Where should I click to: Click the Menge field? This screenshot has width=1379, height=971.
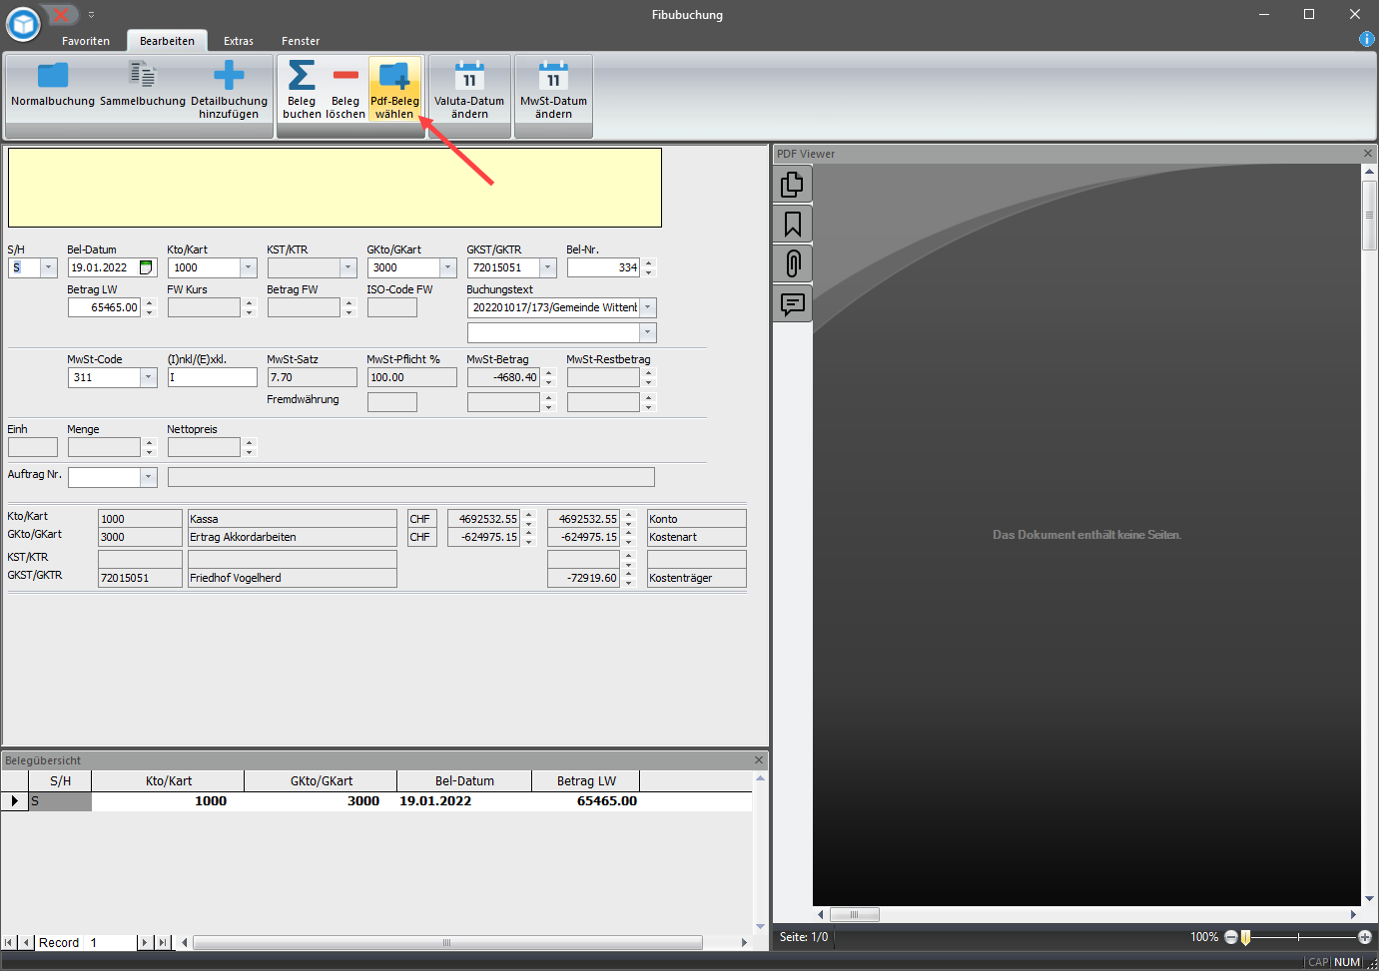pos(105,447)
